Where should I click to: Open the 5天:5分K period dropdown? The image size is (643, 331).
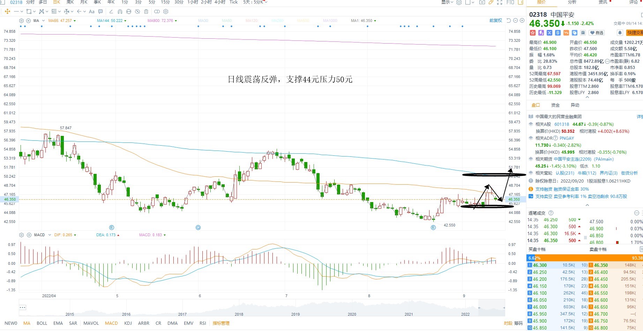[x=255, y=2]
